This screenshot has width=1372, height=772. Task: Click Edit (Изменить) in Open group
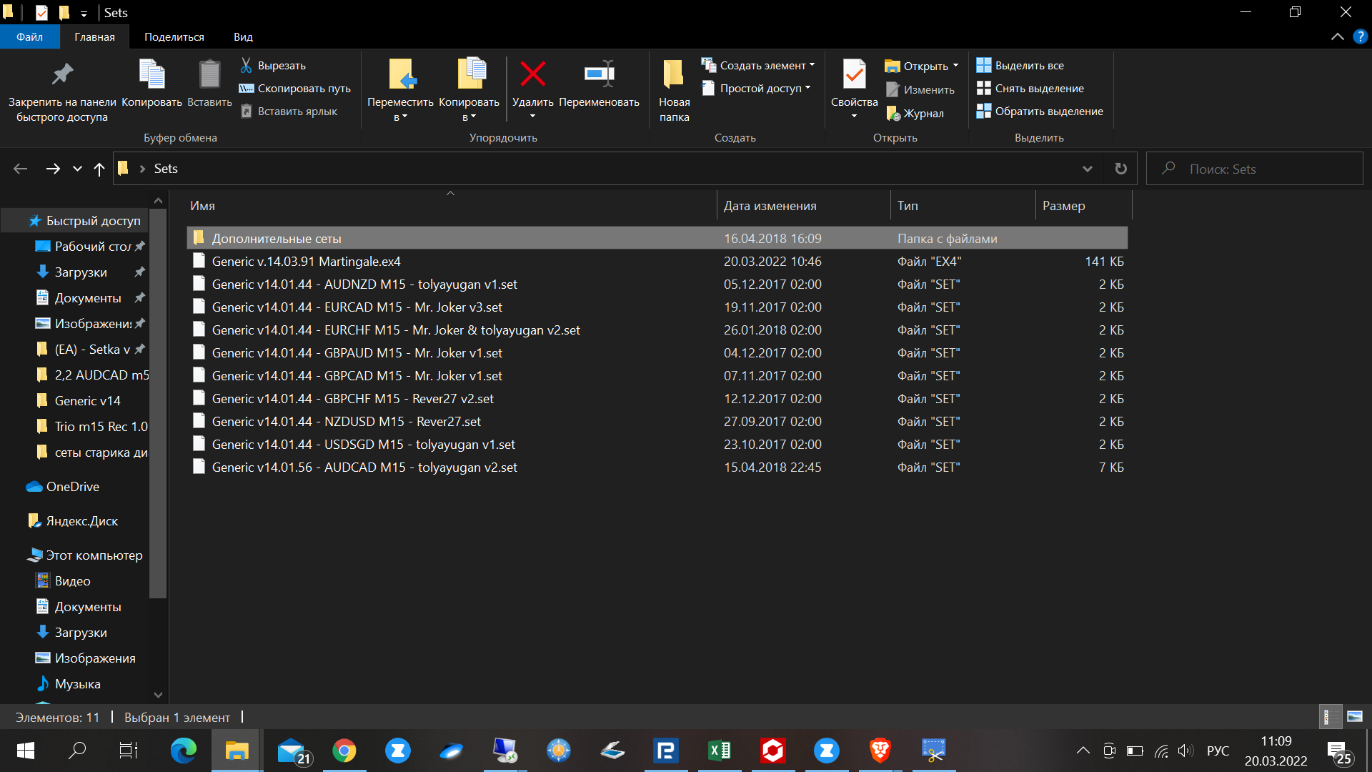pyautogui.click(x=920, y=90)
